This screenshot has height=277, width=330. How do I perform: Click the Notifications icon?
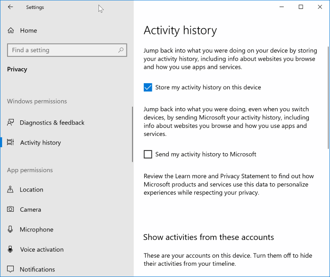click(10, 269)
